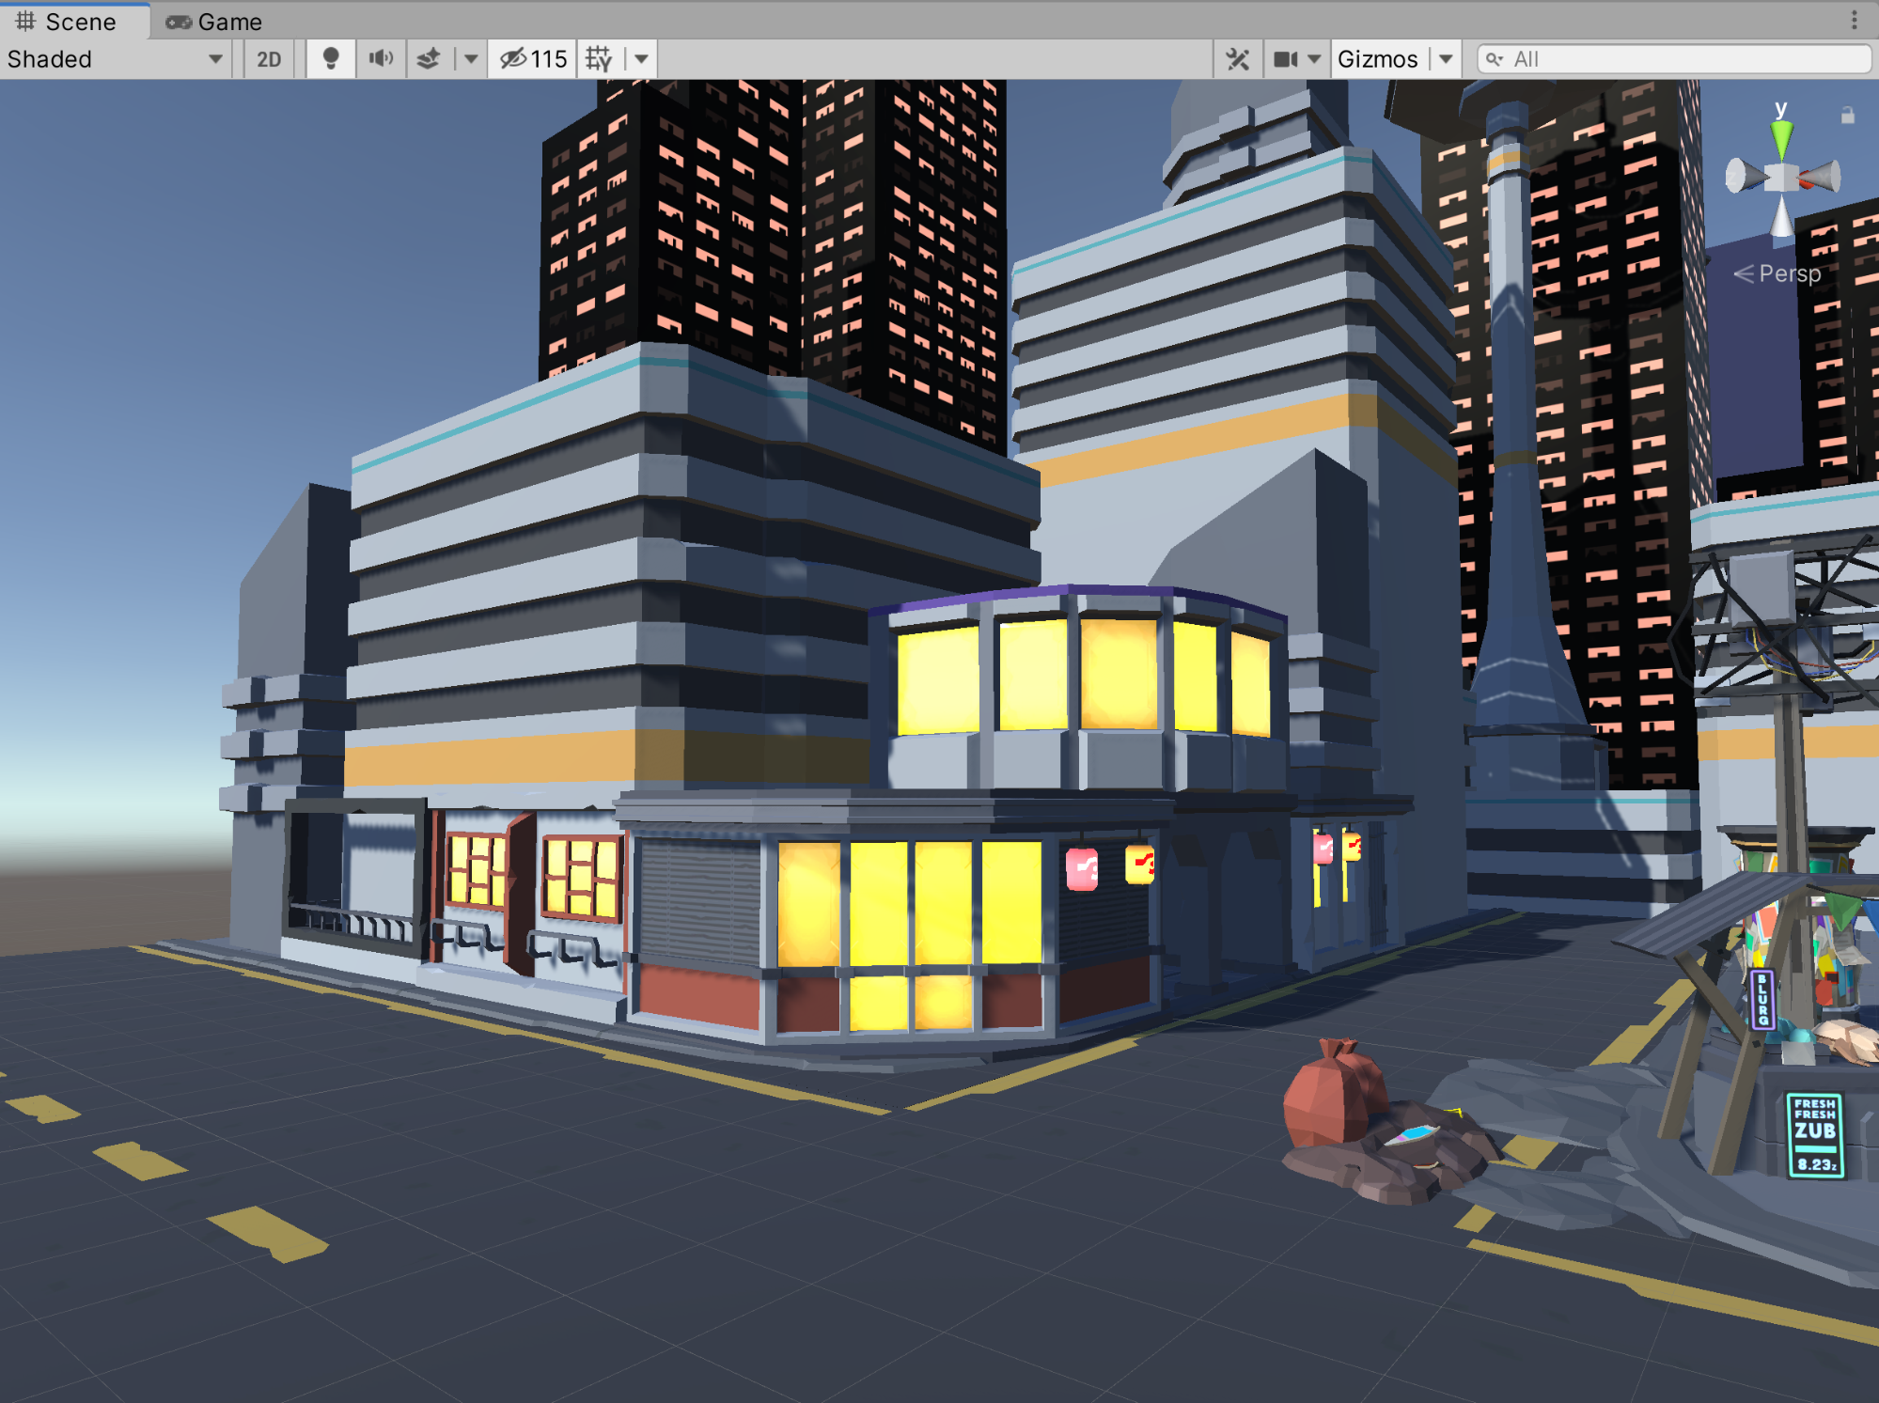Click the Gizmos button
Screen dimensions: 1879x1403
(1377, 59)
